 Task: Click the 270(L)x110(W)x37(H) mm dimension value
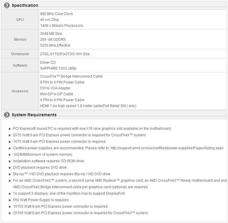click(x=65, y=54)
